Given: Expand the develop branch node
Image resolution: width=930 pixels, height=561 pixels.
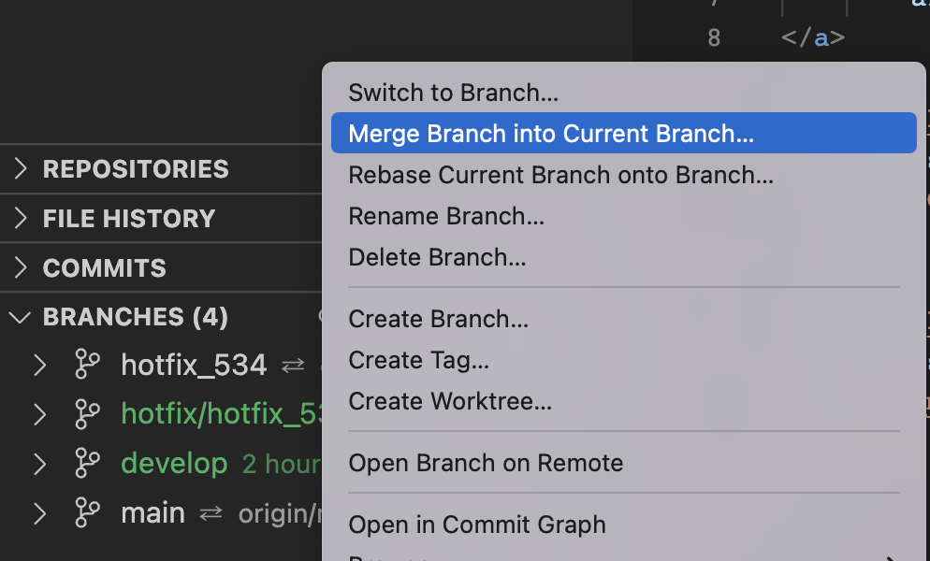Looking at the screenshot, I should [x=39, y=463].
